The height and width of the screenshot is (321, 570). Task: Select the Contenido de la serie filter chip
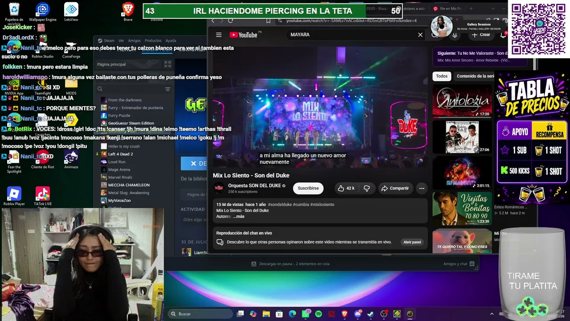pyautogui.click(x=476, y=76)
